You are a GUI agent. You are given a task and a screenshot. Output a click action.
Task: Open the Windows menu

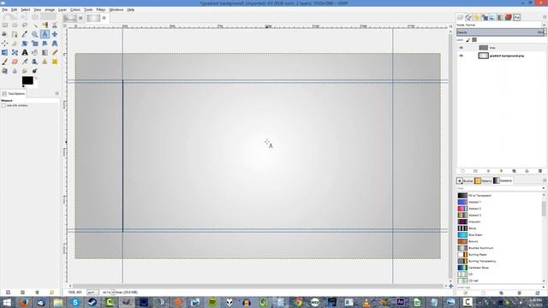[x=116, y=9]
